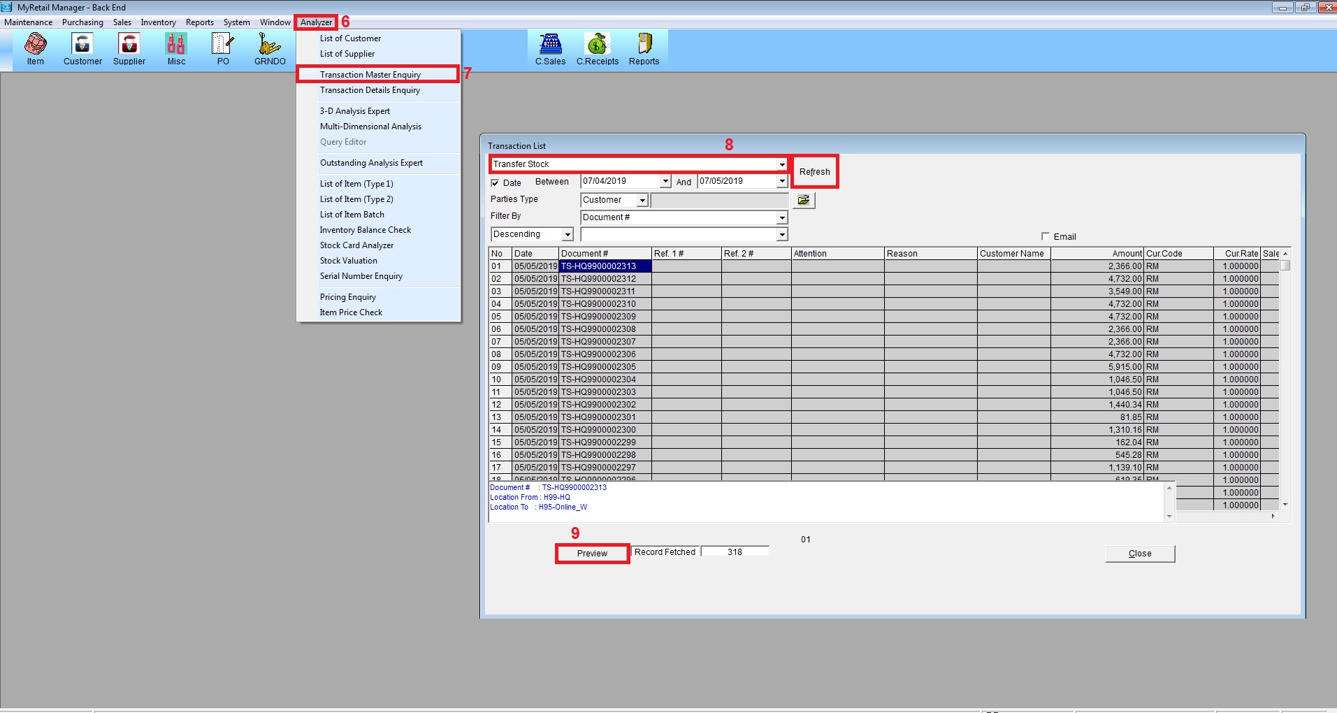Select Transaction Details Enquiry menu entry
1337x713 pixels.
(370, 90)
